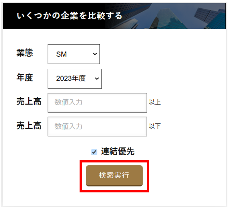Image resolution: width=229 pixels, height=209 pixels.
Task: Toggle the 連結優先 checkbox
Action: click(94, 152)
